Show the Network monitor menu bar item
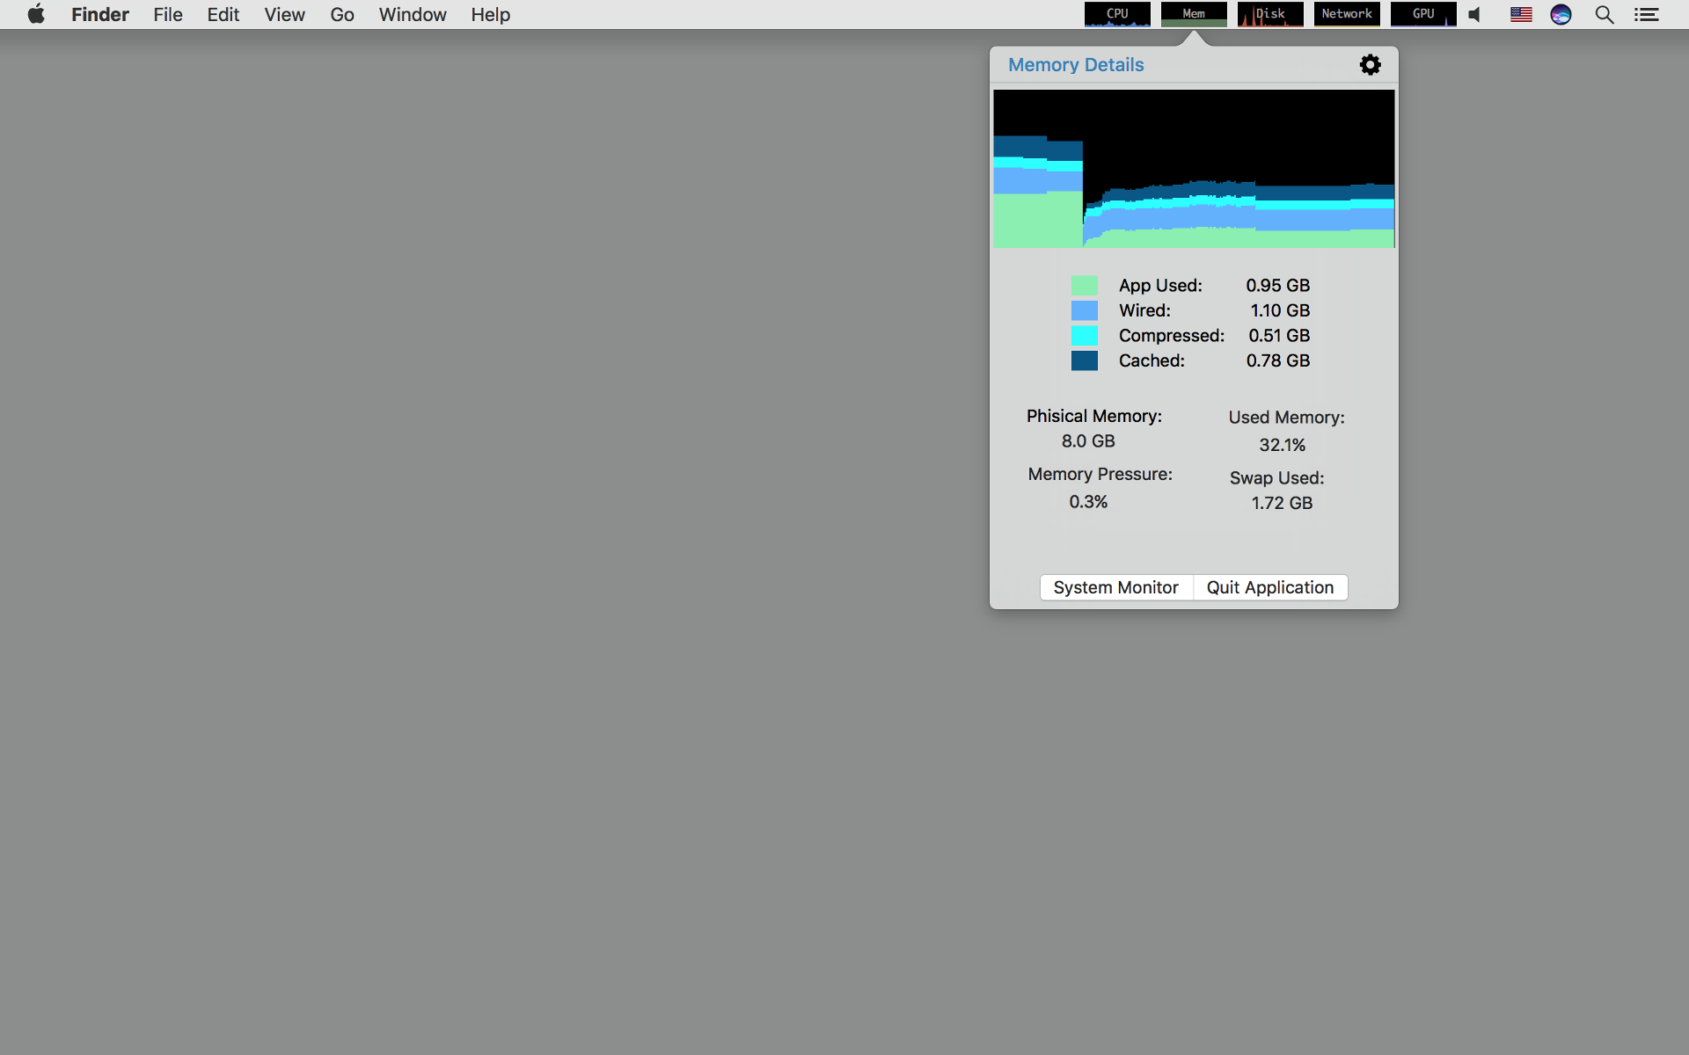 (1347, 14)
